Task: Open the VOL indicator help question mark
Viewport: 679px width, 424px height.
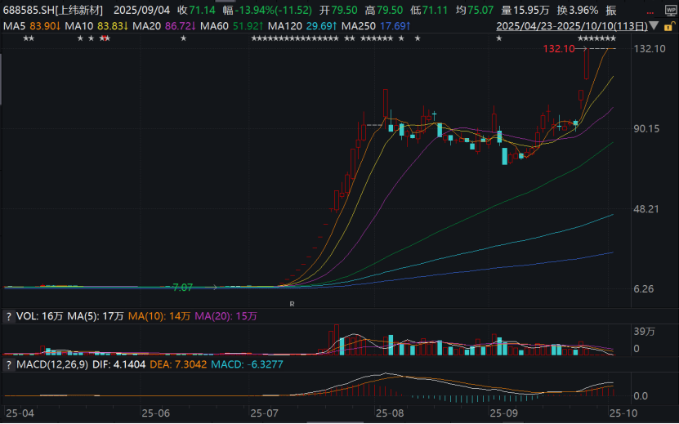Action: tap(10, 315)
